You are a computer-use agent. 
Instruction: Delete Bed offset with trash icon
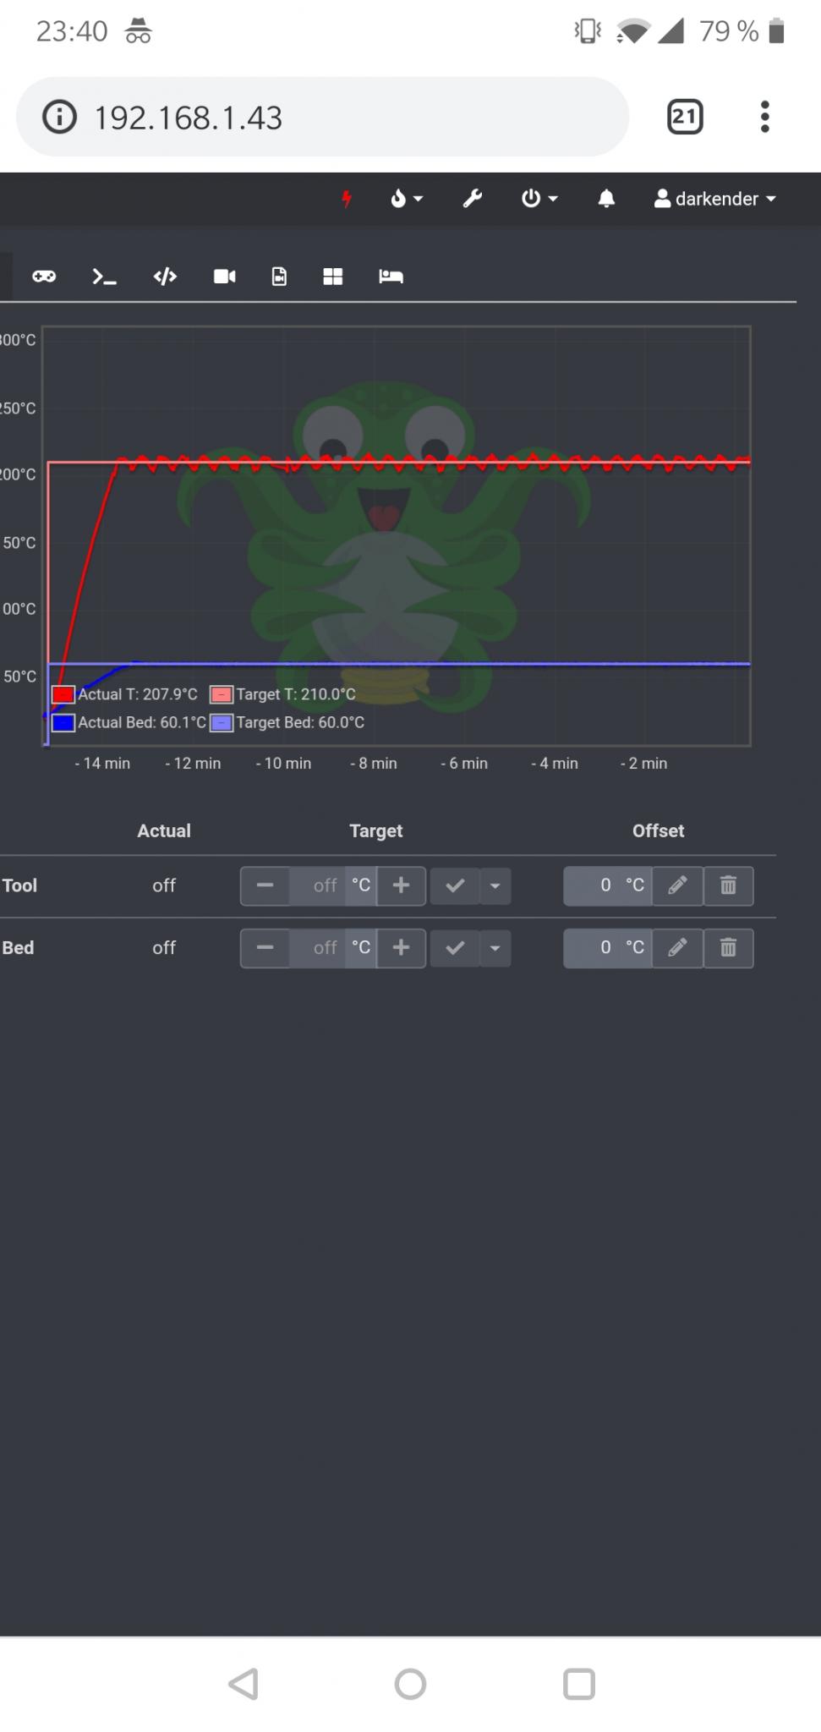(728, 948)
